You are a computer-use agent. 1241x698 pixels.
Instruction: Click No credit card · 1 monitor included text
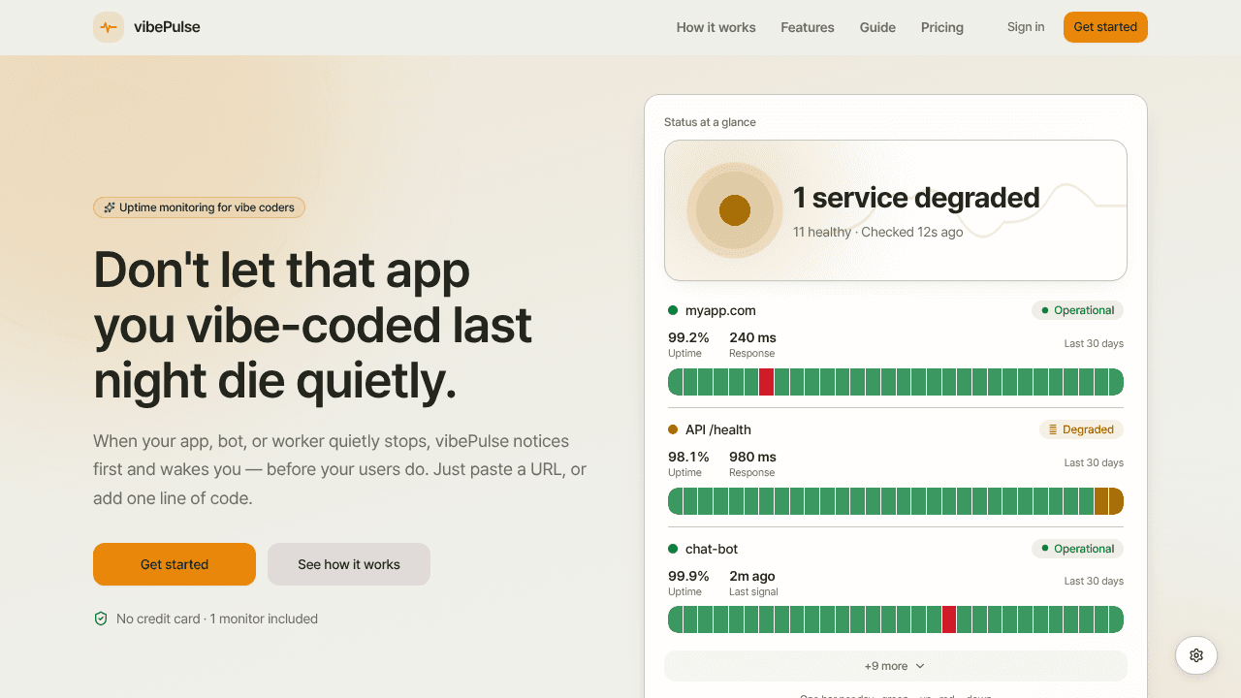pos(217,619)
